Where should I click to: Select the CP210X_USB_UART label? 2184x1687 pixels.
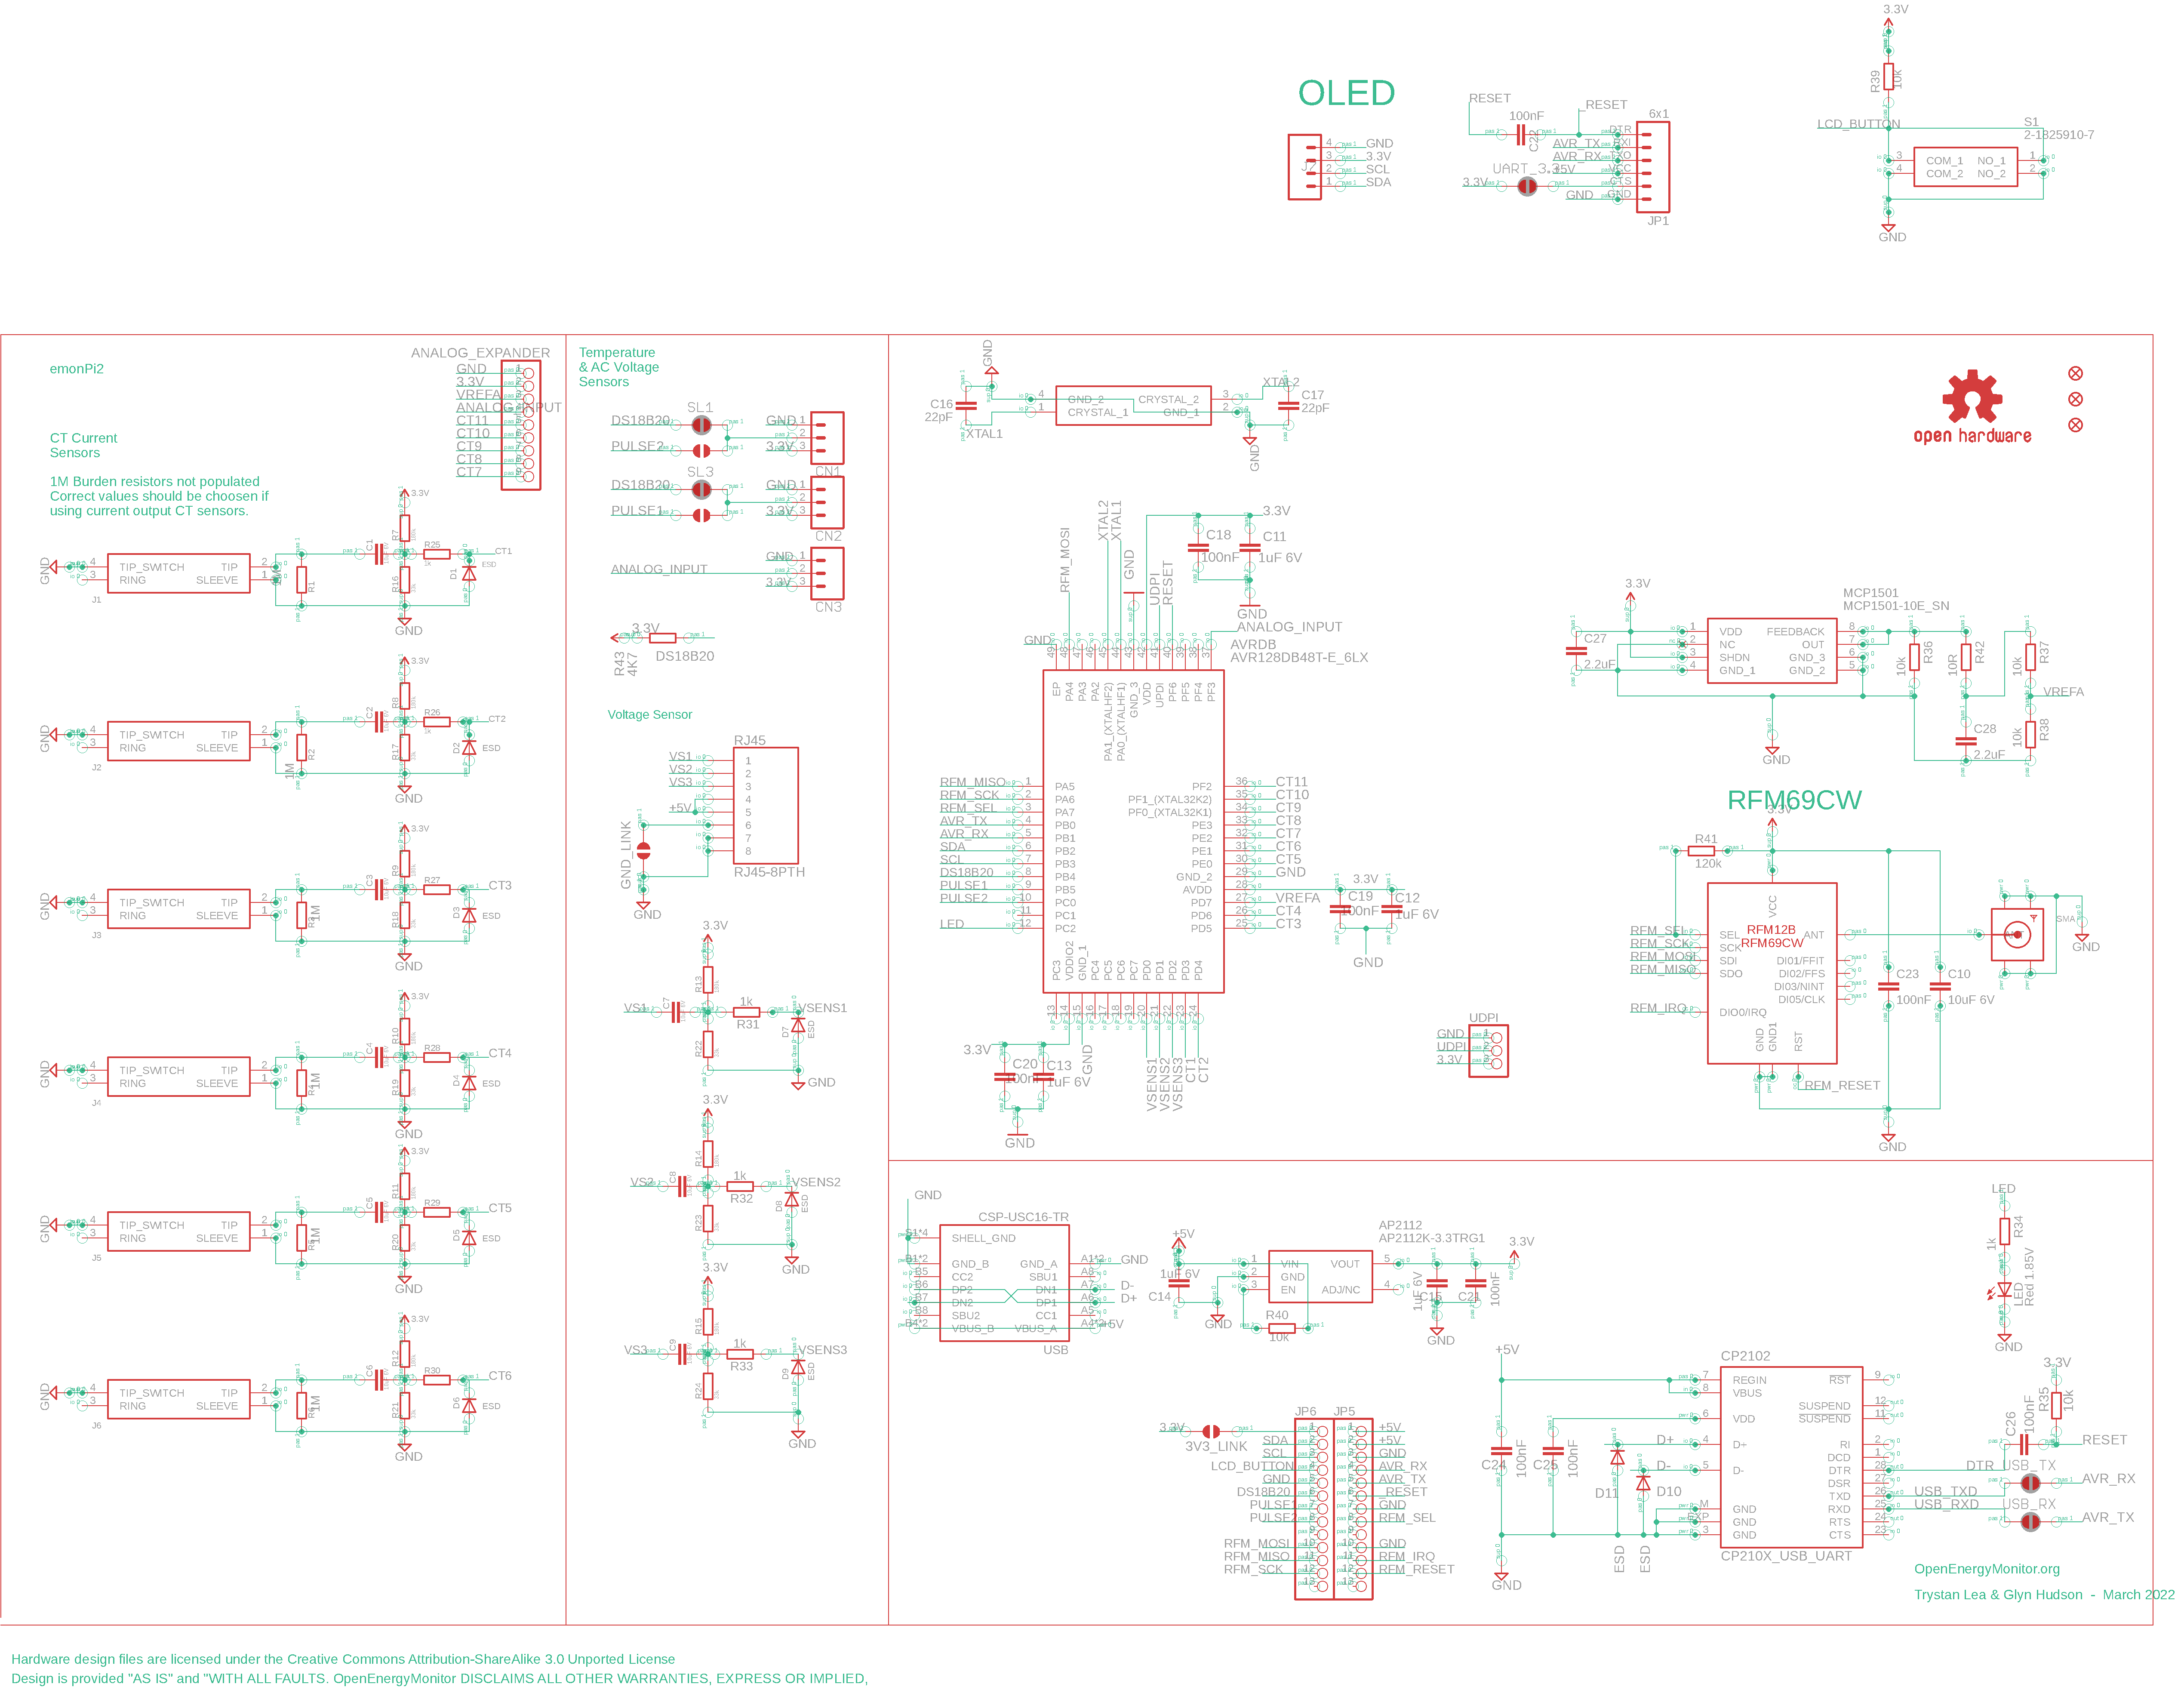[1786, 1556]
